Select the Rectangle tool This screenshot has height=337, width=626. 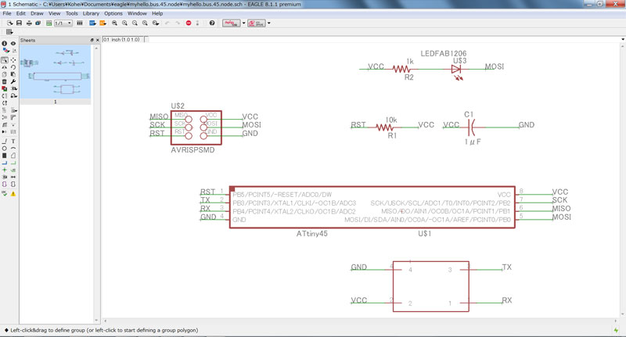(5, 156)
